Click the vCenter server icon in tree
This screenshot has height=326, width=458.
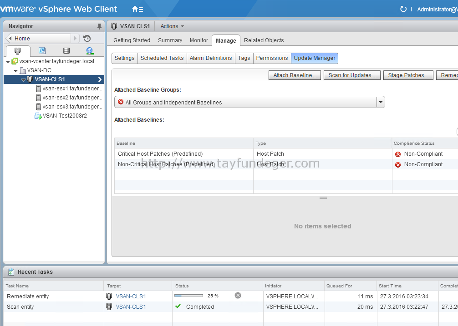pos(15,61)
